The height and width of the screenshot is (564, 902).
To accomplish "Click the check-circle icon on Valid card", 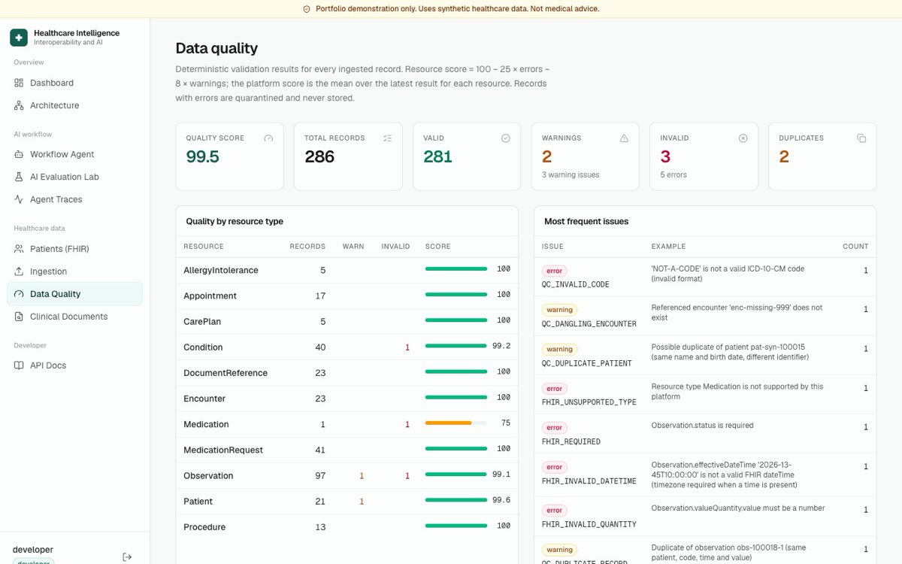I will click(x=506, y=138).
